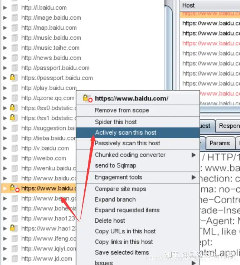Choose Actively scan this host
Viewport: 240px width, 265px height.
tap(138, 133)
